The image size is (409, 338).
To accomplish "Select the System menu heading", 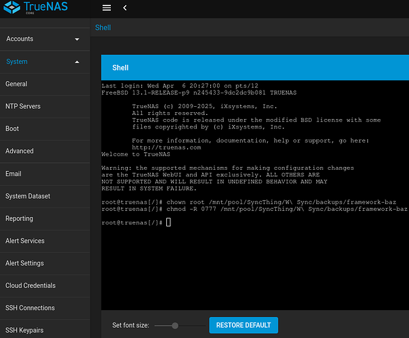I will (x=45, y=62).
